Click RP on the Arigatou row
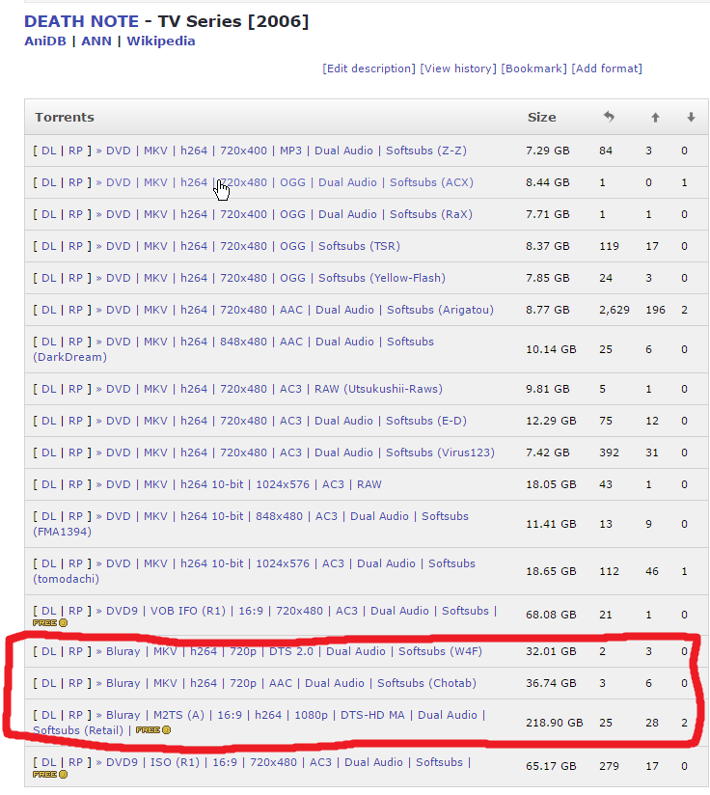Viewport: 710px width, 795px height. pos(75,310)
